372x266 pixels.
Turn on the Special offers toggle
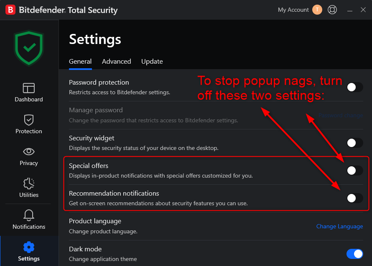point(354,170)
